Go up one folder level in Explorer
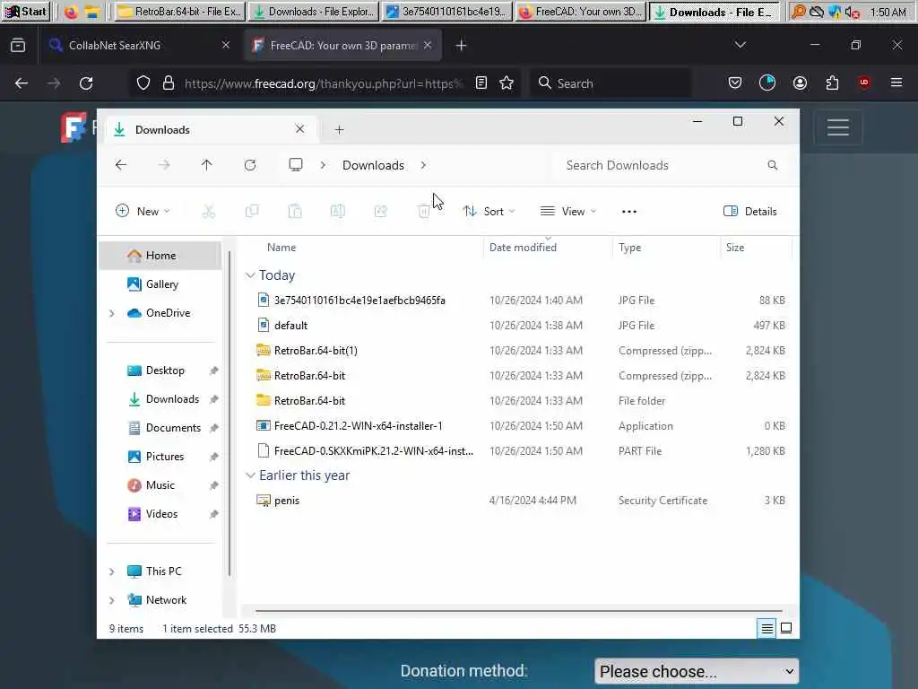This screenshot has height=689, width=918. point(207,165)
